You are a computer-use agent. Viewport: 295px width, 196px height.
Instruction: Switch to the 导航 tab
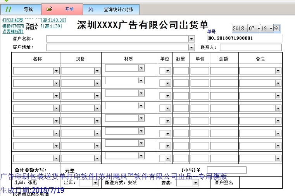click(x=28, y=9)
